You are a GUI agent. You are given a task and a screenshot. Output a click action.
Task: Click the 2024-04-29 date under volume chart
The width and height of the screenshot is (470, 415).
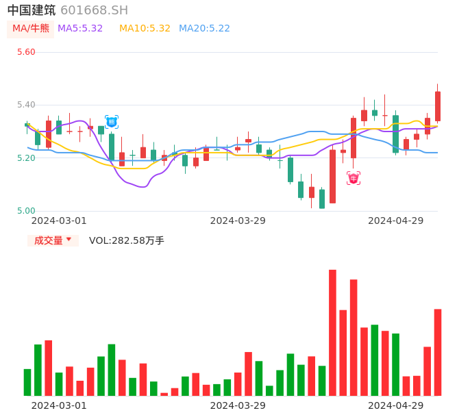(x=396, y=405)
